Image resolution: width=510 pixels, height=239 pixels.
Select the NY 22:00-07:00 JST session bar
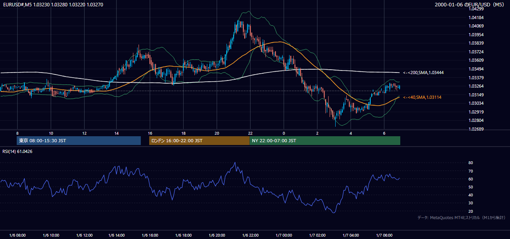click(325, 141)
